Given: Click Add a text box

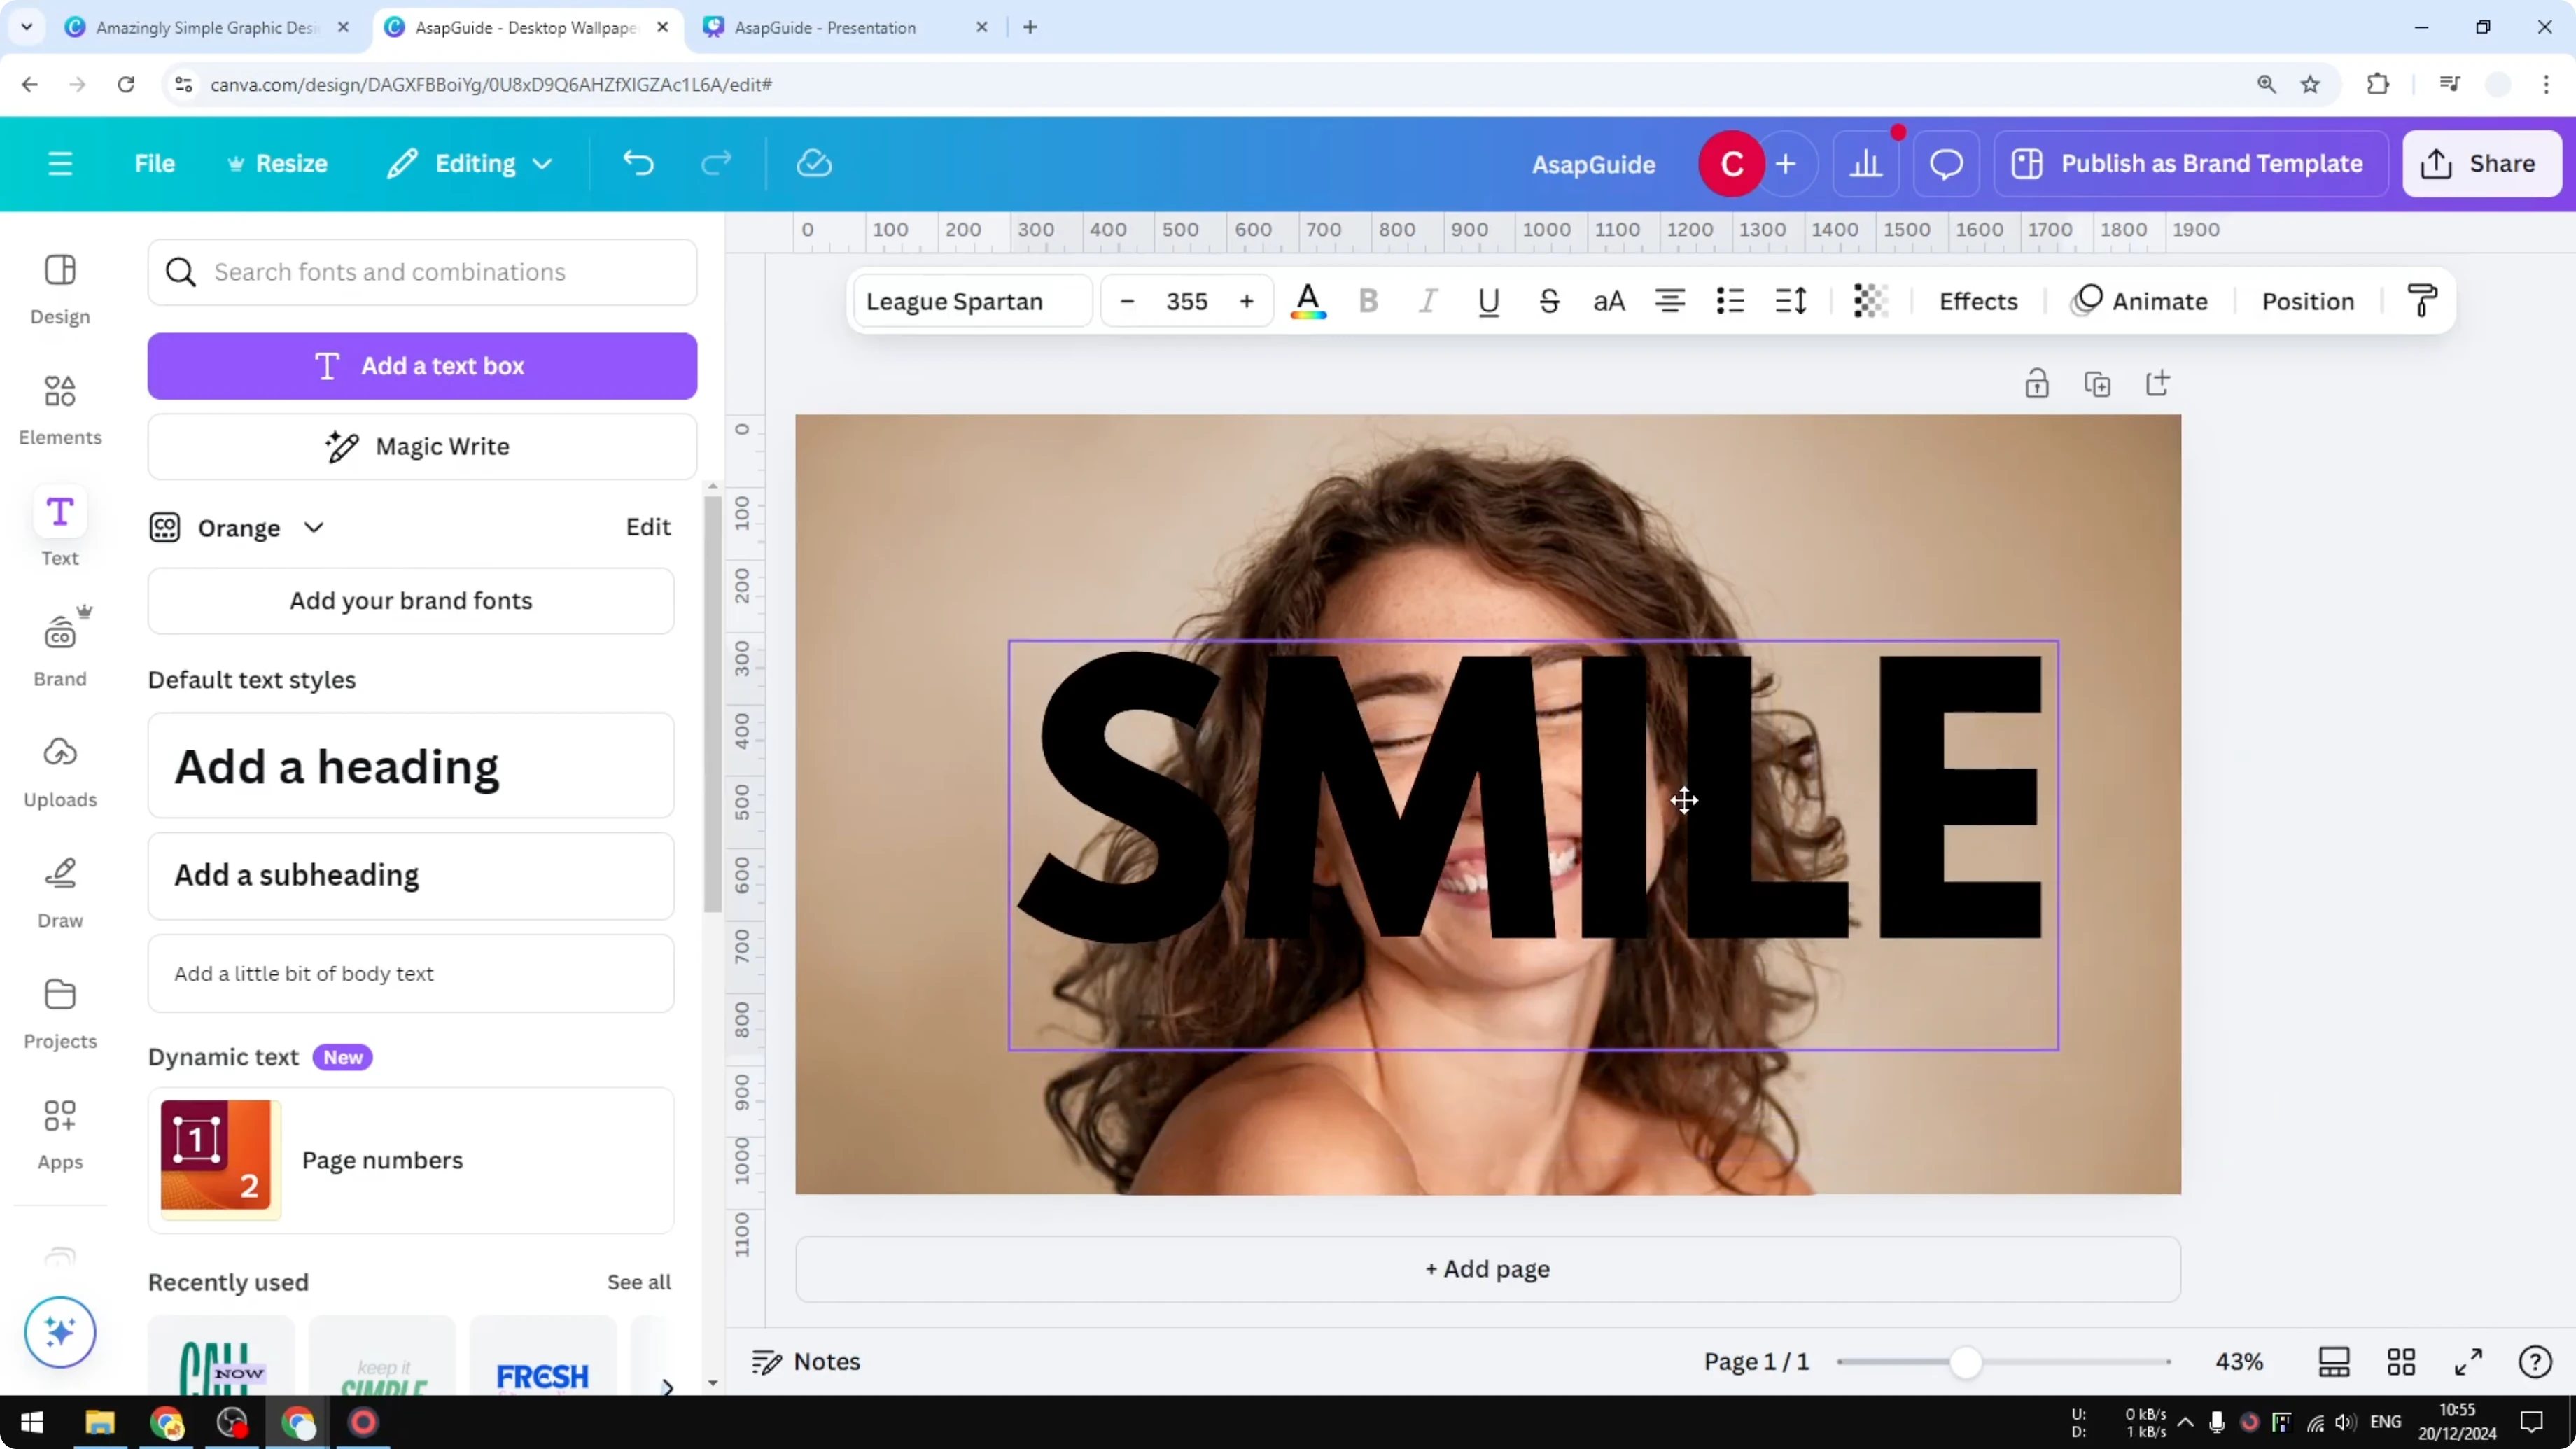Looking at the screenshot, I should click(421, 366).
